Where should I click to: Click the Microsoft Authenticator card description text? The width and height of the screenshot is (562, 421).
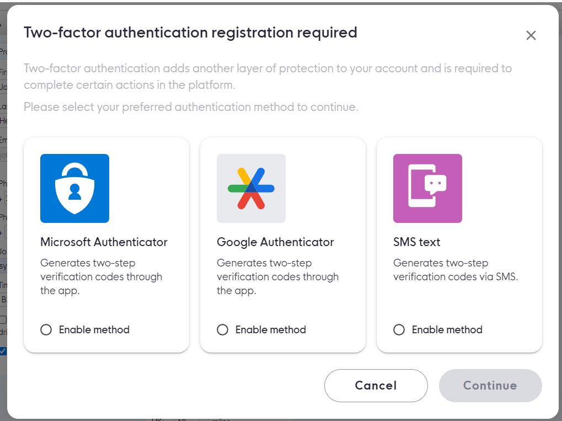pos(101,277)
